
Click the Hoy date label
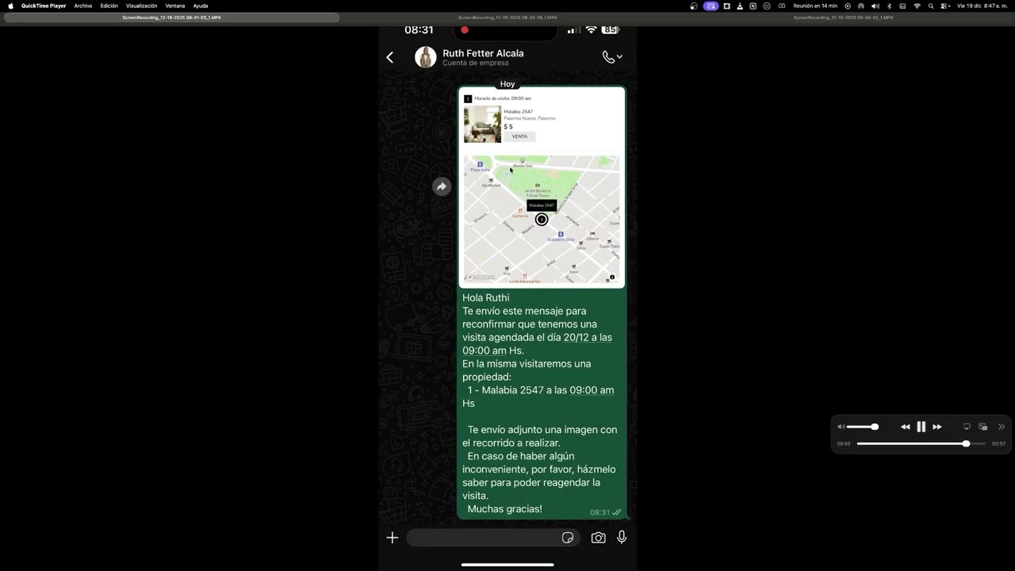507,83
